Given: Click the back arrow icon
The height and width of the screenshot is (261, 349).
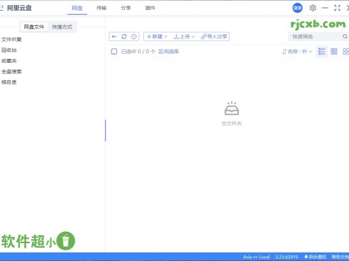Looking at the screenshot, I should click(x=114, y=36).
